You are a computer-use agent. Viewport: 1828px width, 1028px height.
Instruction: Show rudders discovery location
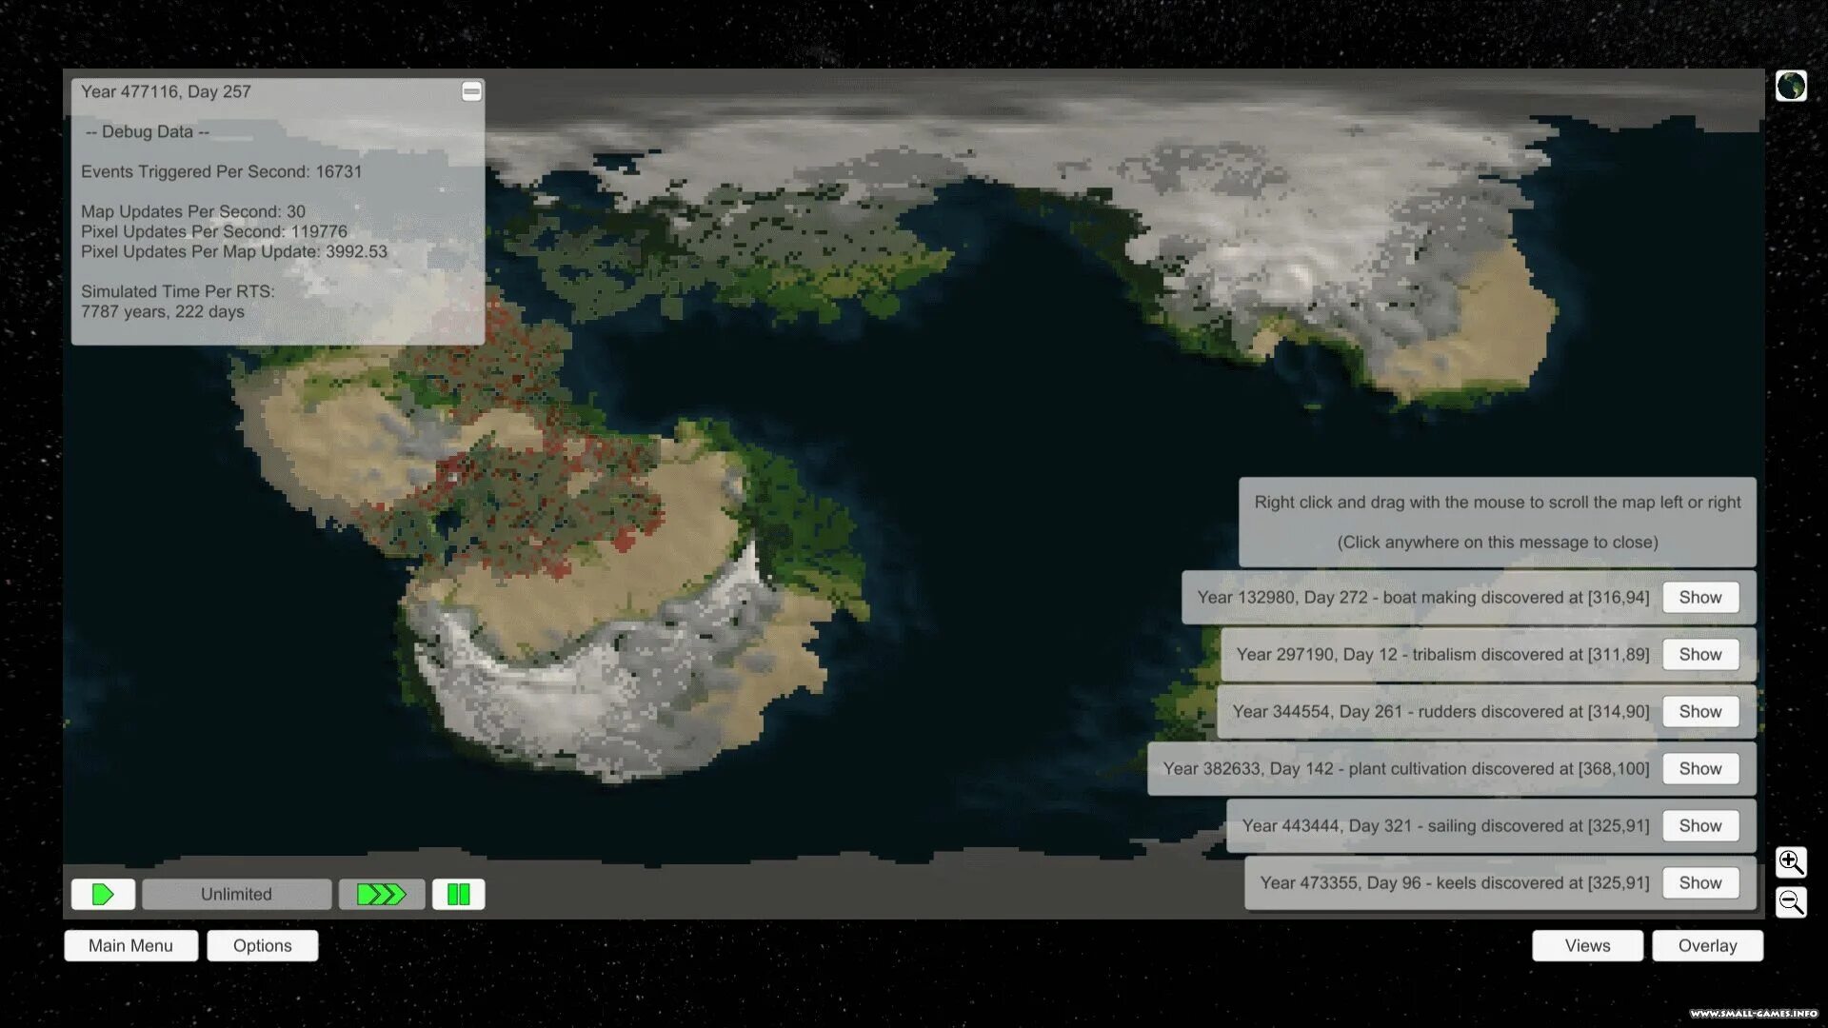click(x=1699, y=711)
